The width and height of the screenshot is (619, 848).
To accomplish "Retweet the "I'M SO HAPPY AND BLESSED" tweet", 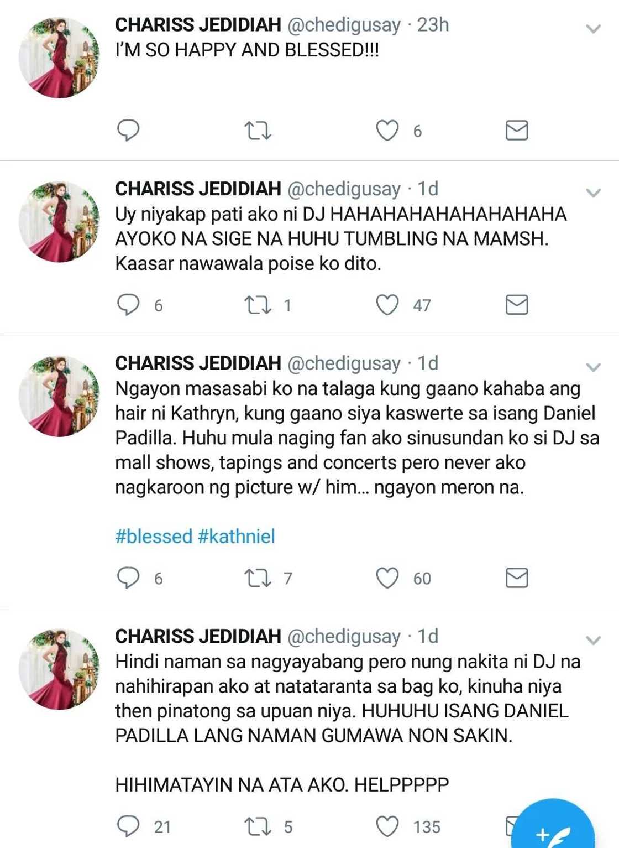I will tap(258, 131).
